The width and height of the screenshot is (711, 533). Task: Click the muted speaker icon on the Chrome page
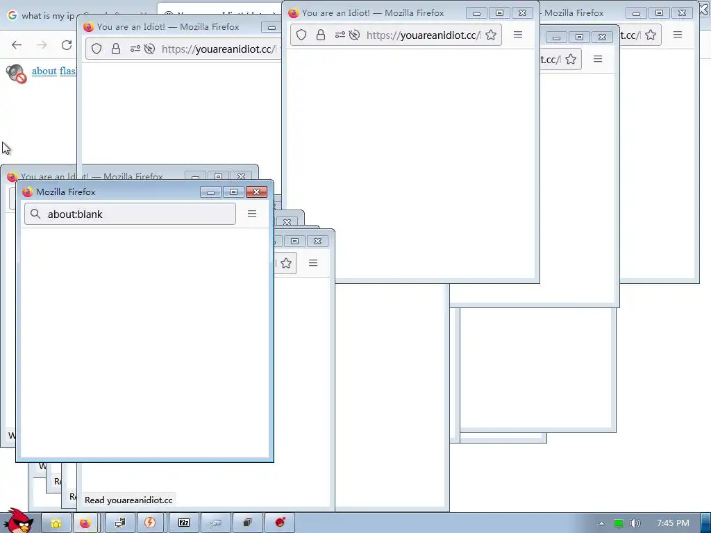coord(17,74)
